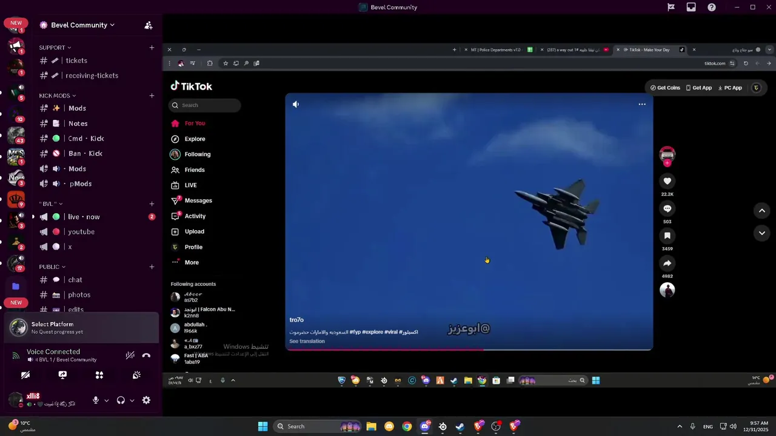Open the TikTok Activity notifications

189,216
